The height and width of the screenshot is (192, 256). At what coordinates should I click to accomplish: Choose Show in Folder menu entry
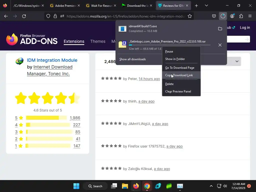(181, 59)
